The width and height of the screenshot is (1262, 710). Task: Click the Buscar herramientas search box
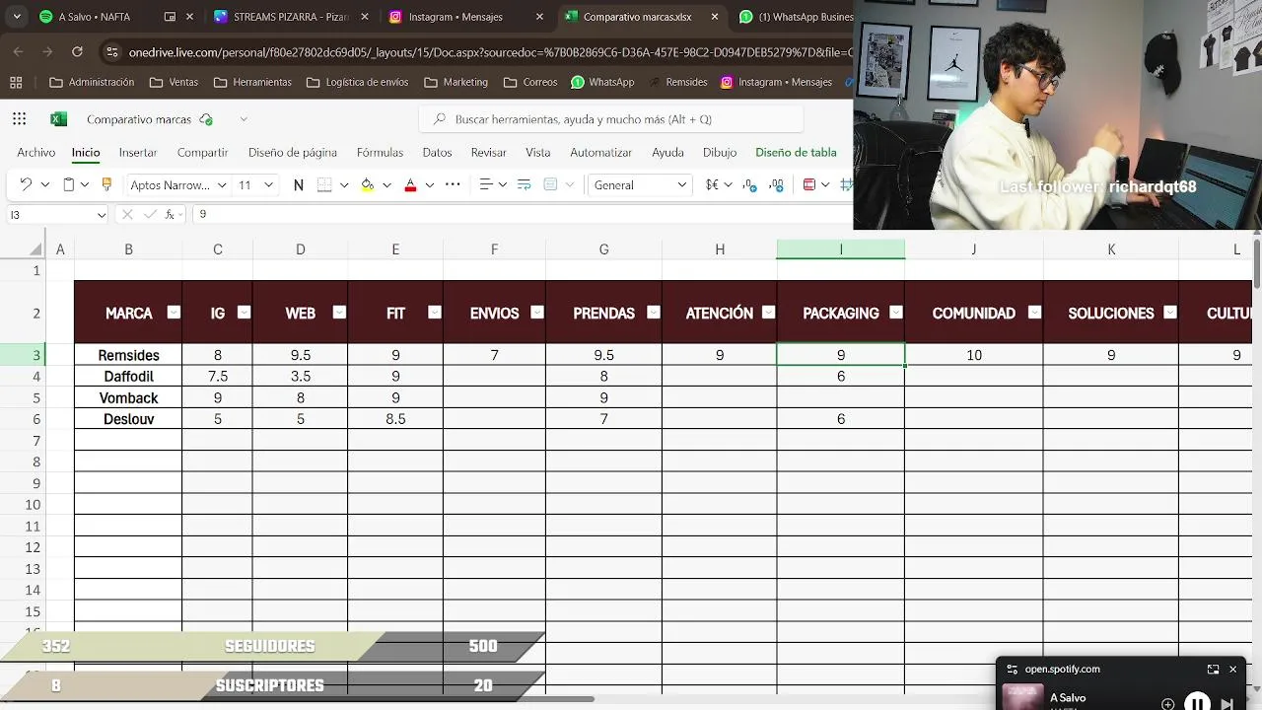pyautogui.click(x=611, y=119)
